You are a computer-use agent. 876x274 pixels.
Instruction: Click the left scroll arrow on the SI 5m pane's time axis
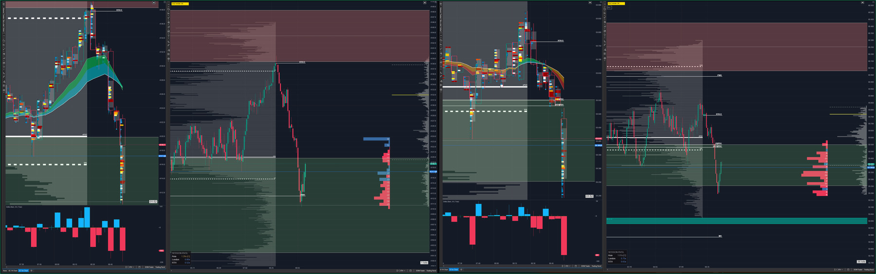443,266
